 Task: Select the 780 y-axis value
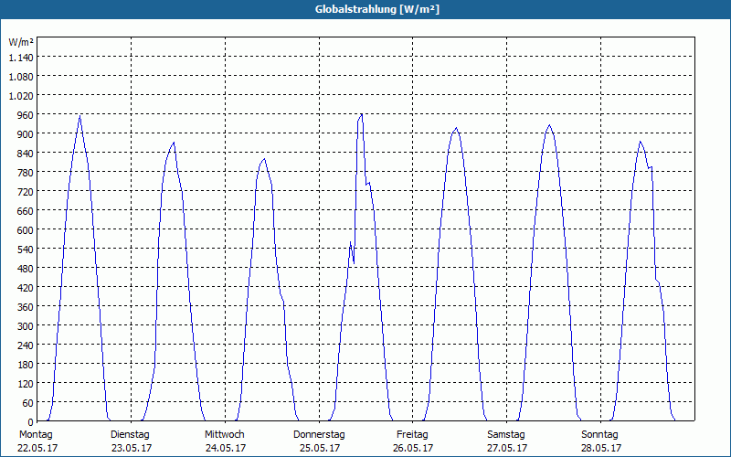[x=26, y=173]
